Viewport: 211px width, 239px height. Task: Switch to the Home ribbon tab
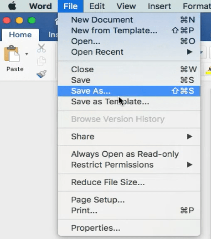coord(20,35)
